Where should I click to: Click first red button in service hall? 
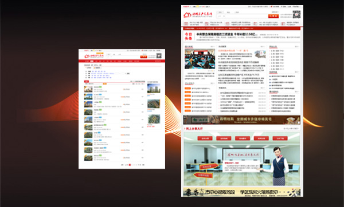(205, 138)
